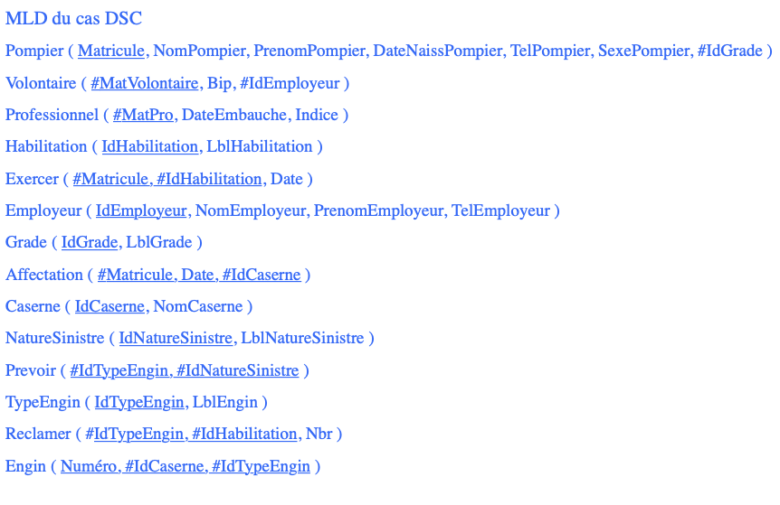Click underlined #IdNatureSinistre in the Prevoir line
Screen dimensions: 780x505
coord(237,371)
